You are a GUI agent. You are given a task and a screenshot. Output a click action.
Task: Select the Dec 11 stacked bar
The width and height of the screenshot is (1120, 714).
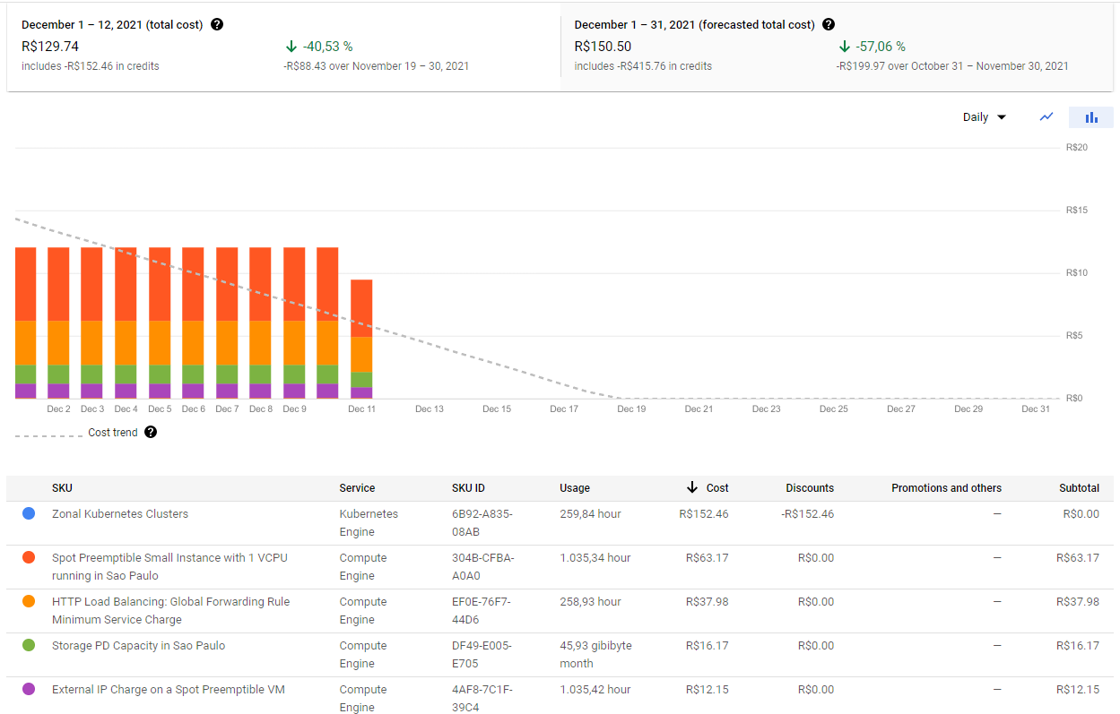pos(361,340)
